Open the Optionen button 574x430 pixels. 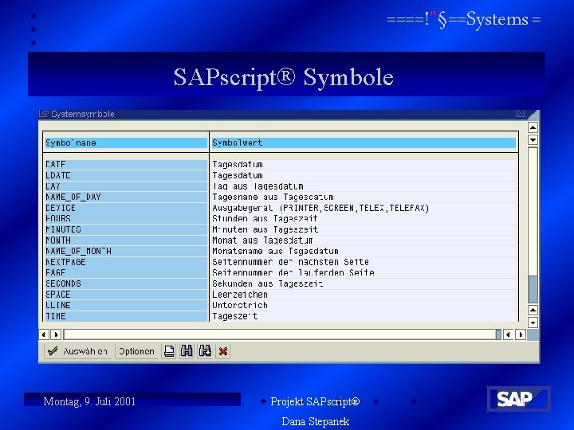(x=136, y=351)
